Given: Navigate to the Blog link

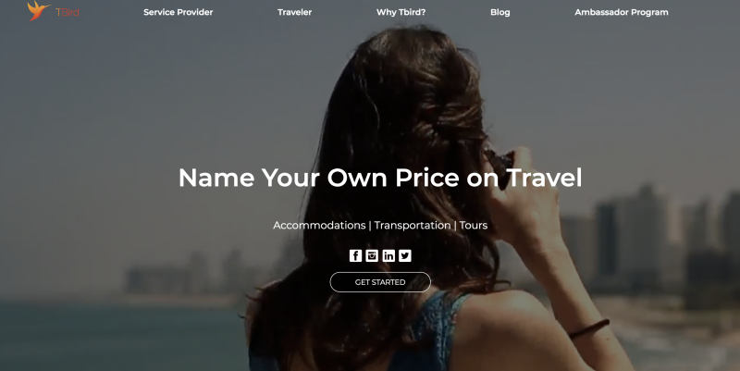Looking at the screenshot, I should click(499, 12).
